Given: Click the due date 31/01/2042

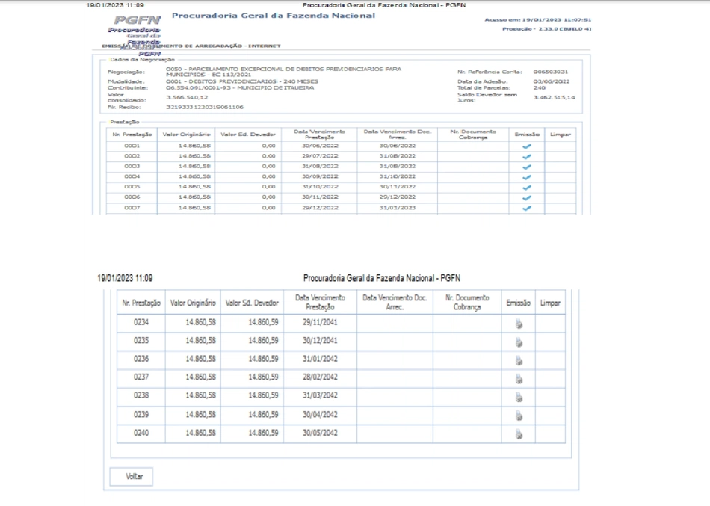Looking at the screenshot, I should click(320, 359).
